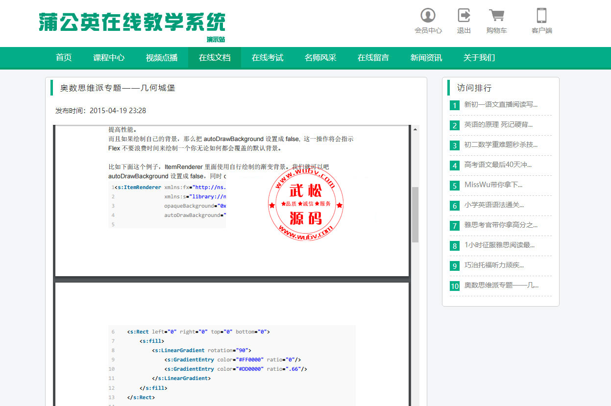
Task: Go to 新闻资讯
Action: (426, 58)
